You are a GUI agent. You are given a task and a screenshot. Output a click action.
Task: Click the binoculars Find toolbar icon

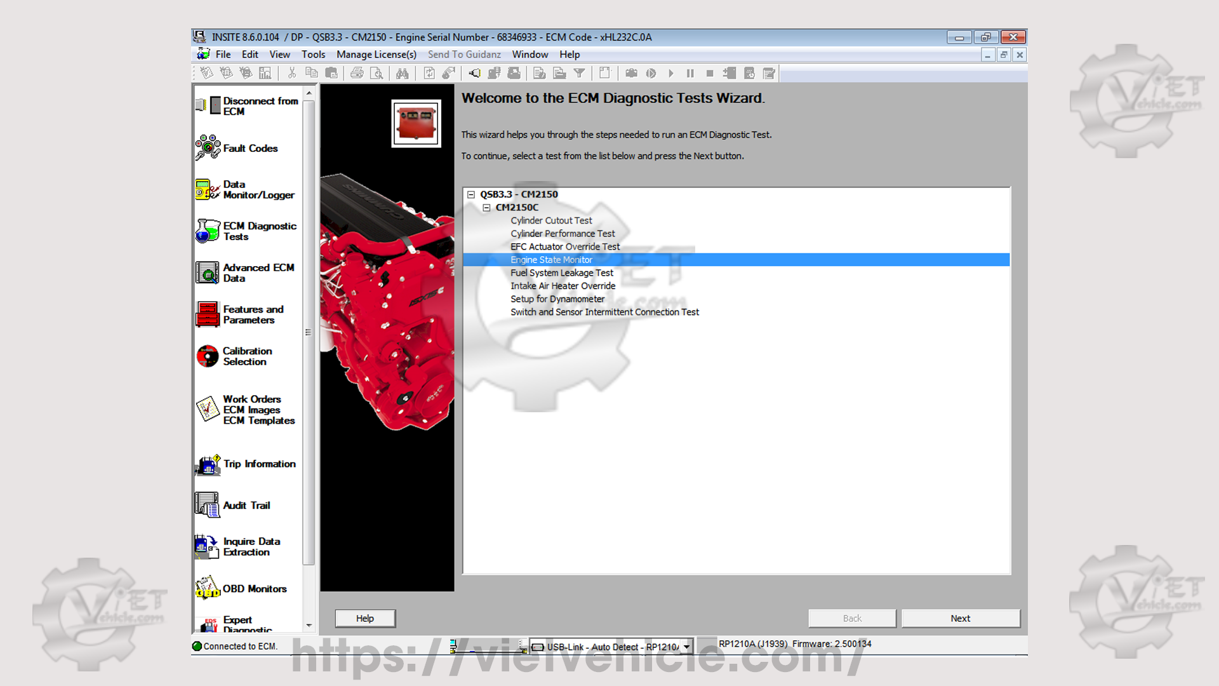tap(402, 74)
